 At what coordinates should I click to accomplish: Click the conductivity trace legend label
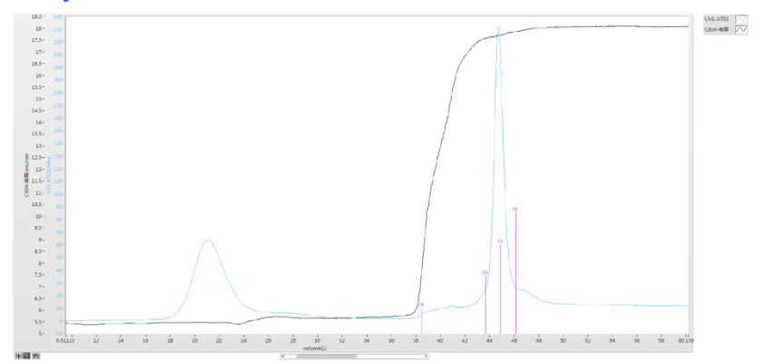point(717,29)
